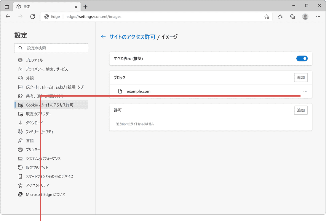Click the Edge logo in address bar
This screenshot has width=326, height=221.
pyautogui.click(x=47, y=17)
